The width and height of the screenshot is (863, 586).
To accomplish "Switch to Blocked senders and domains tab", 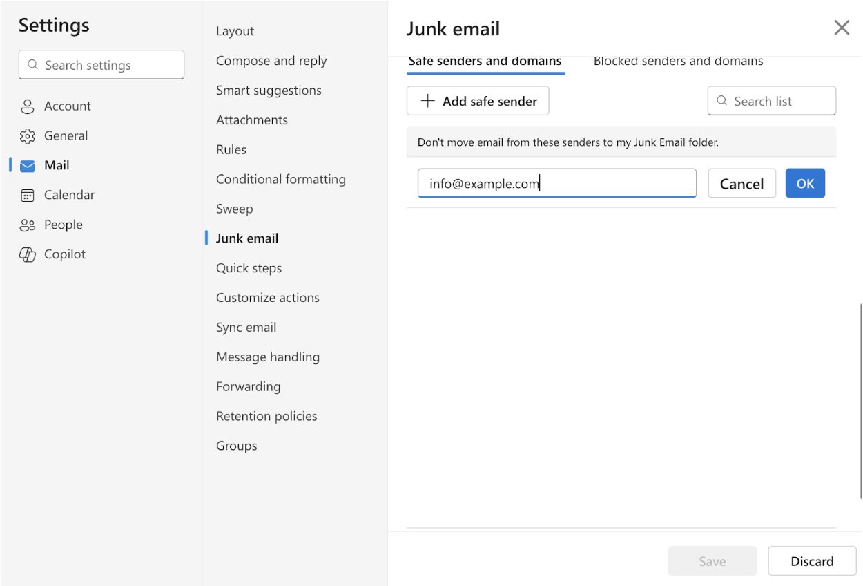I will coord(678,62).
